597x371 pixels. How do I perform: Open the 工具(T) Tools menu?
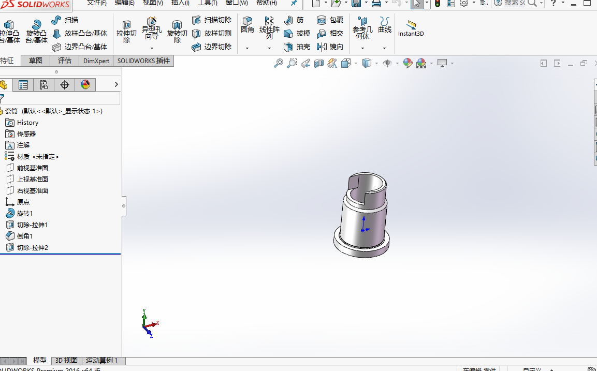tap(207, 3)
